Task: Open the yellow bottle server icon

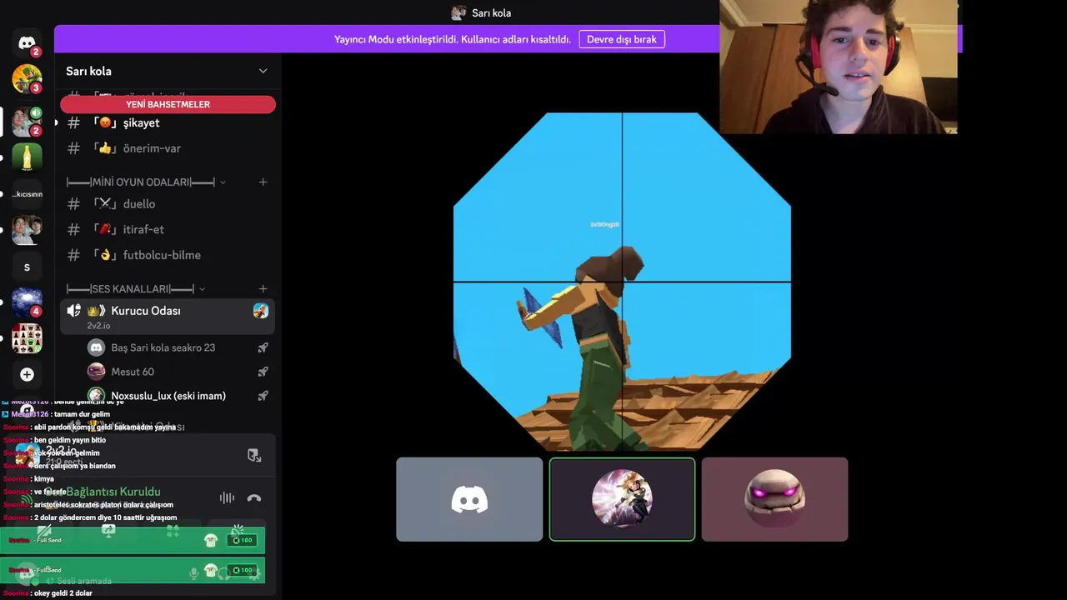Action: (x=27, y=157)
